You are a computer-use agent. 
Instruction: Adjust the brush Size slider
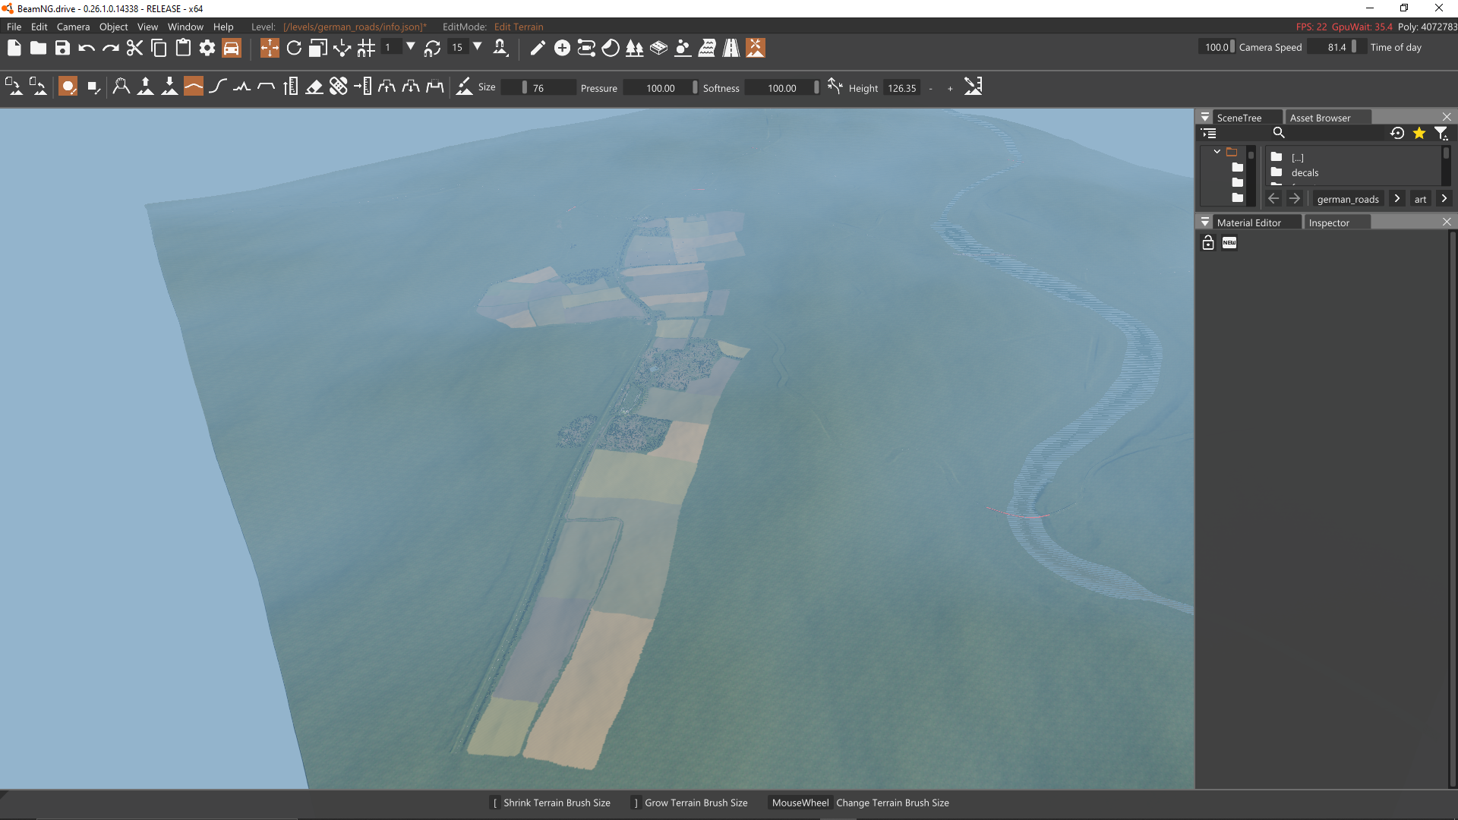(x=538, y=88)
